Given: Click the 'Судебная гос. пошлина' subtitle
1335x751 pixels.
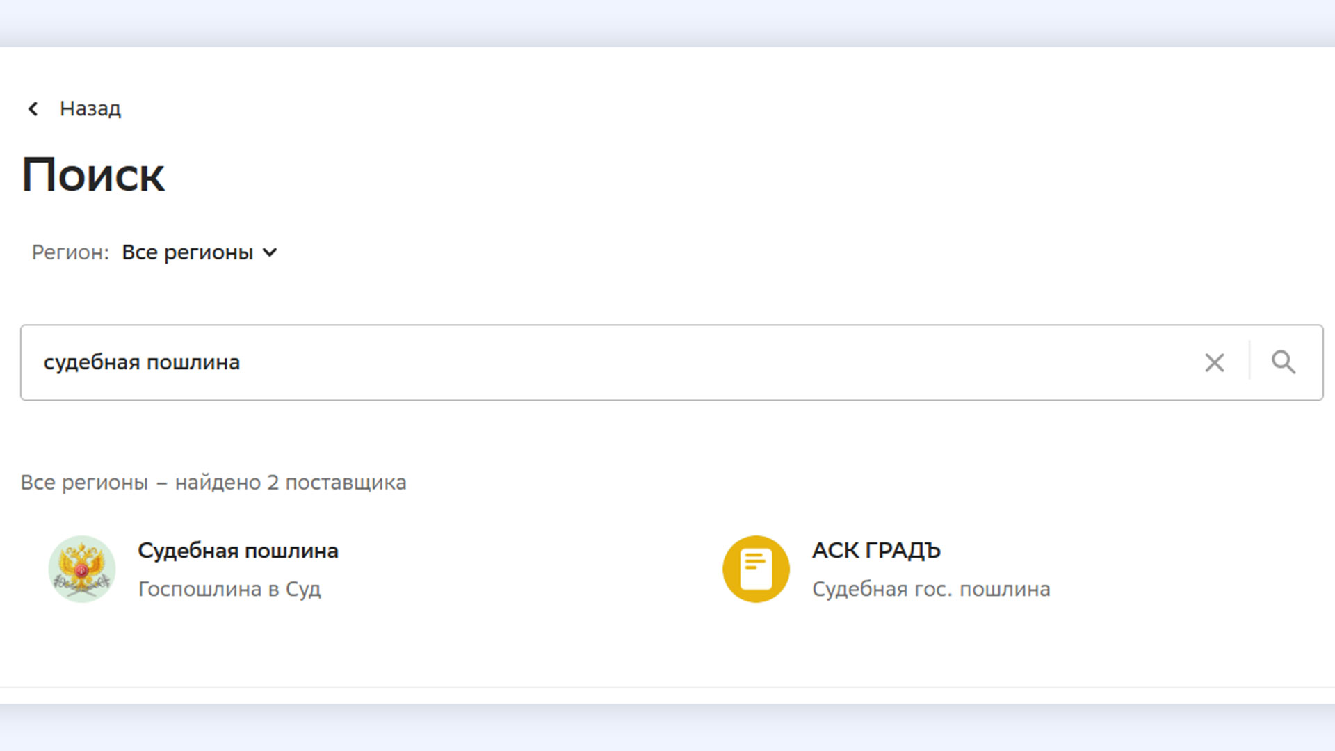Looking at the screenshot, I should pos(931,589).
